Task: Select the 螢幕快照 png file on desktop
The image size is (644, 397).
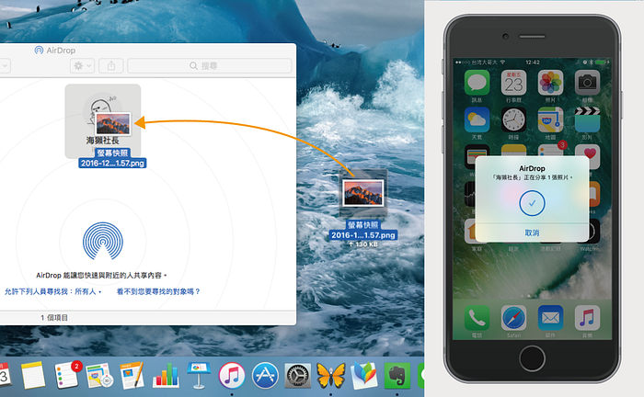Action: pos(363,193)
